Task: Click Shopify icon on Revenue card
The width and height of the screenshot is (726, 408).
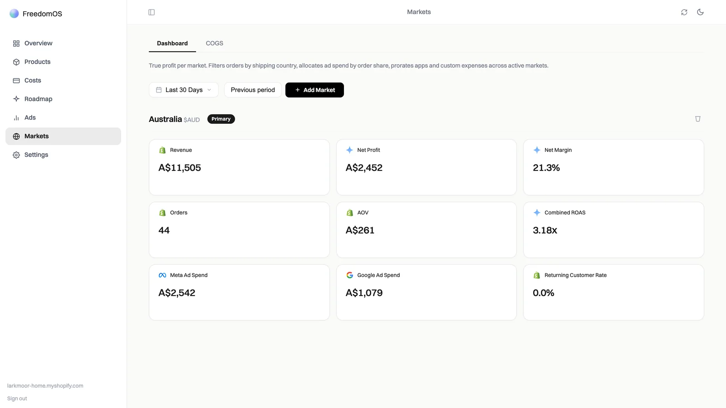Action: click(162, 150)
